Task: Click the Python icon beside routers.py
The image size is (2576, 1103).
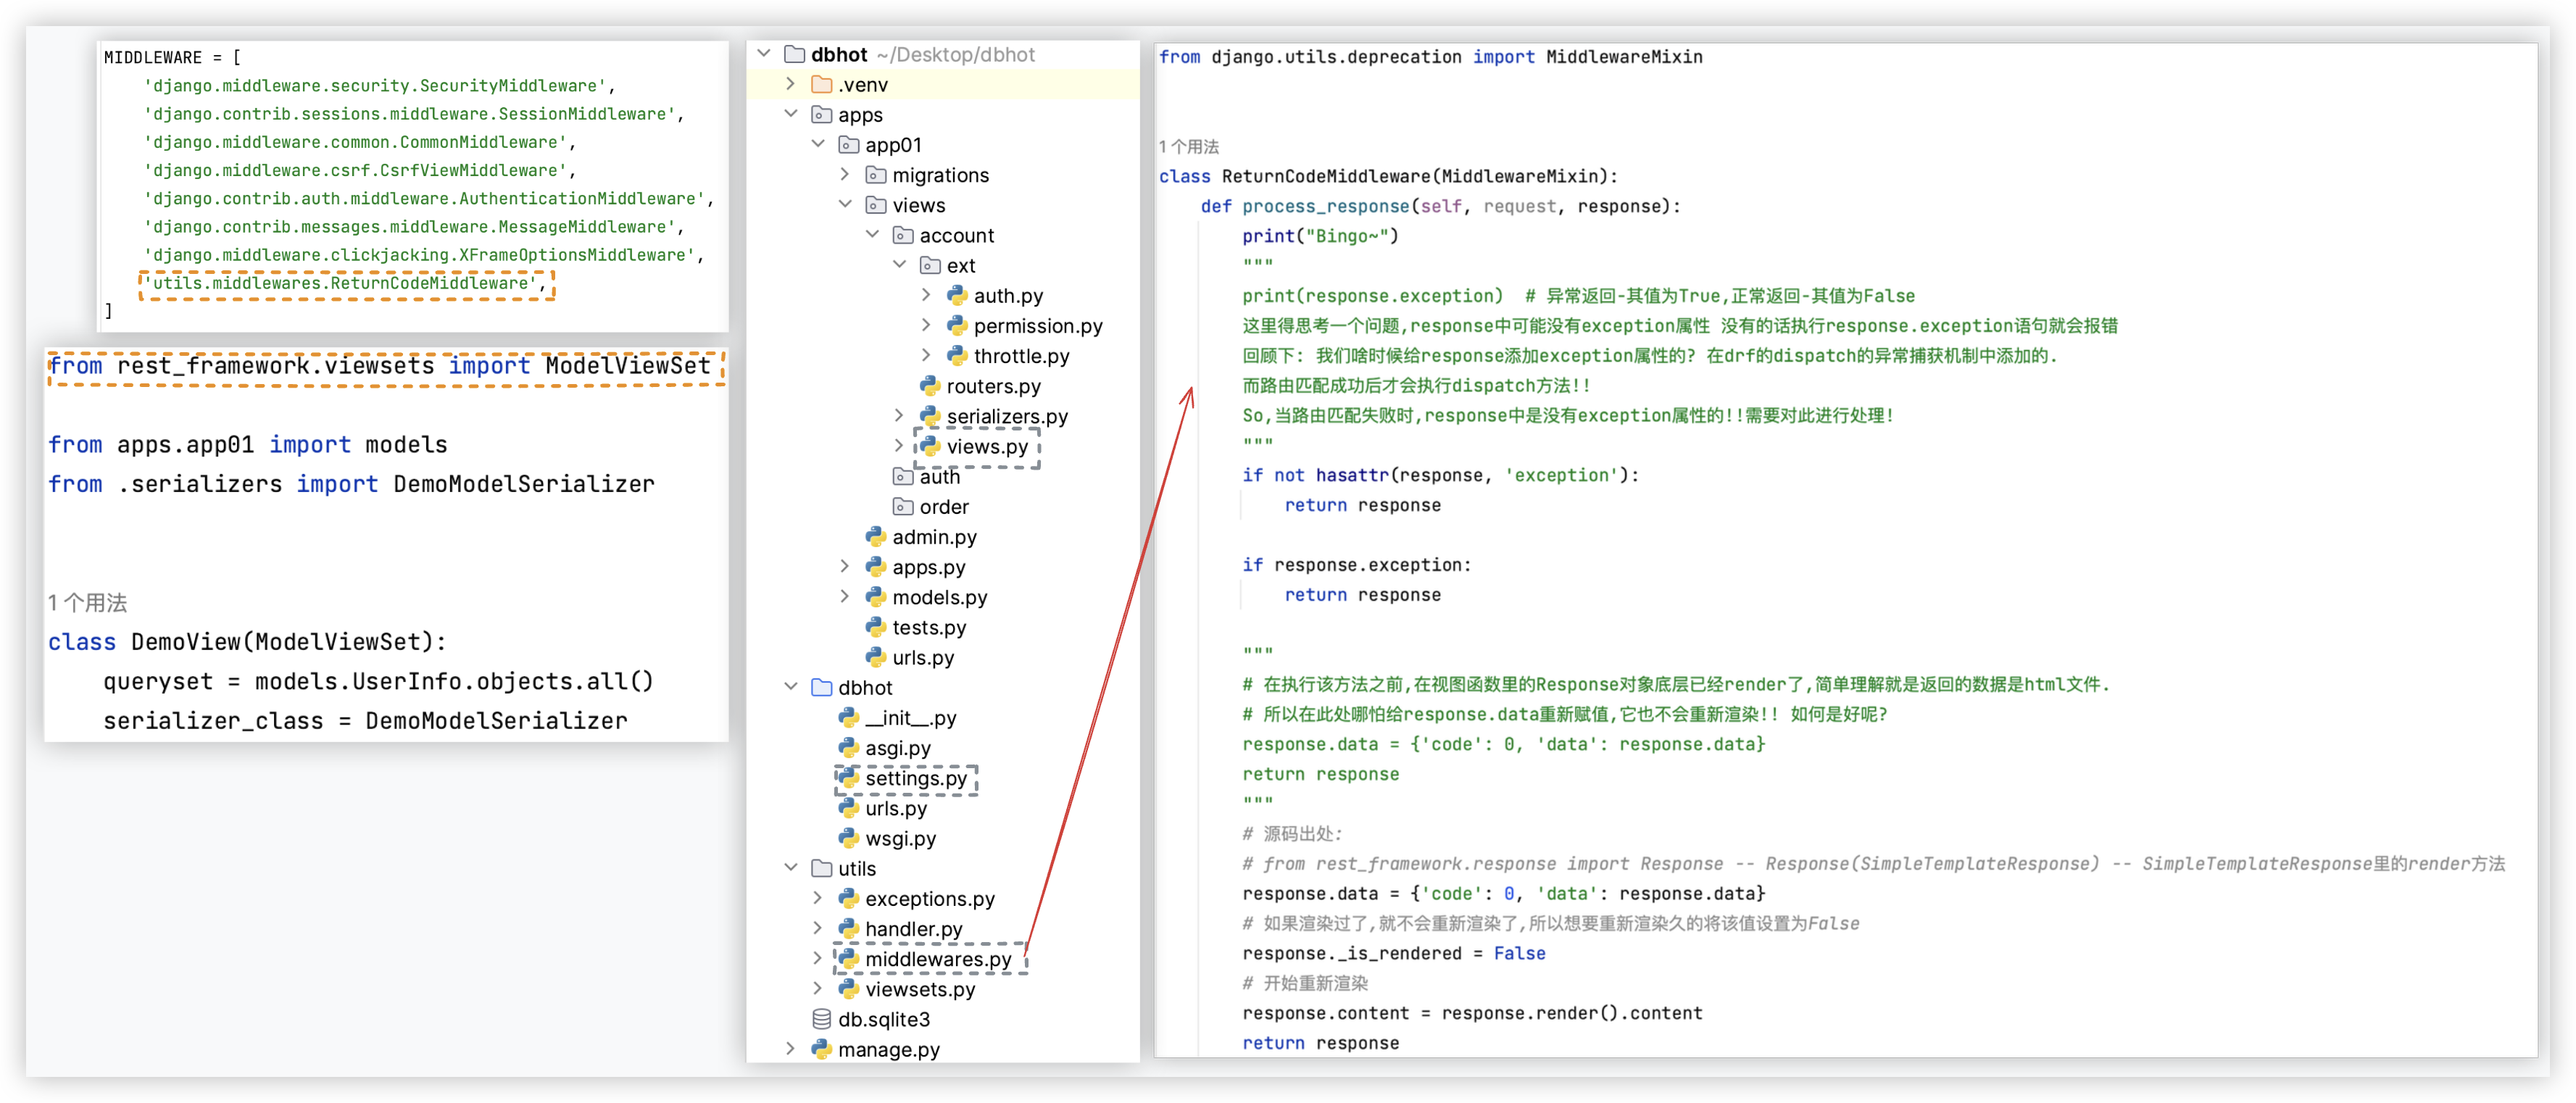Action: (930, 385)
